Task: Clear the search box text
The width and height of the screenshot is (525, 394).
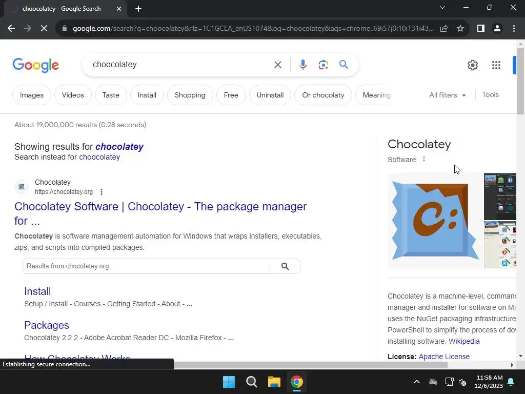Action: pyautogui.click(x=277, y=65)
